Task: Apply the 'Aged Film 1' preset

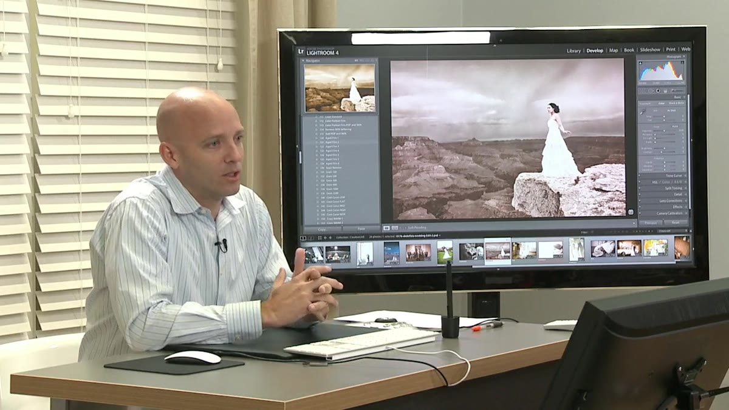Action: pyautogui.click(x=332, y=138)
